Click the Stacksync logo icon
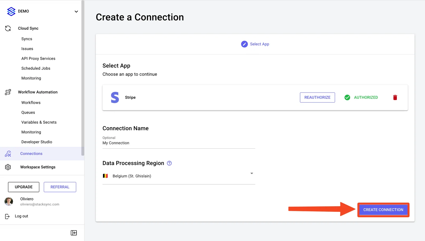425x241 pixels. coord(11,11)
